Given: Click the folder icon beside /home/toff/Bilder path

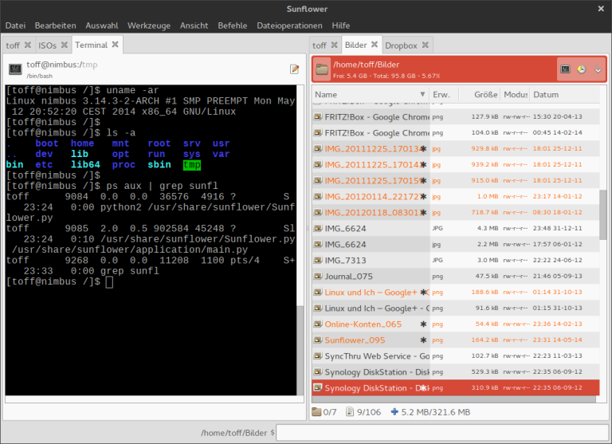Looking at the screenshot, I should coord(322,69).
